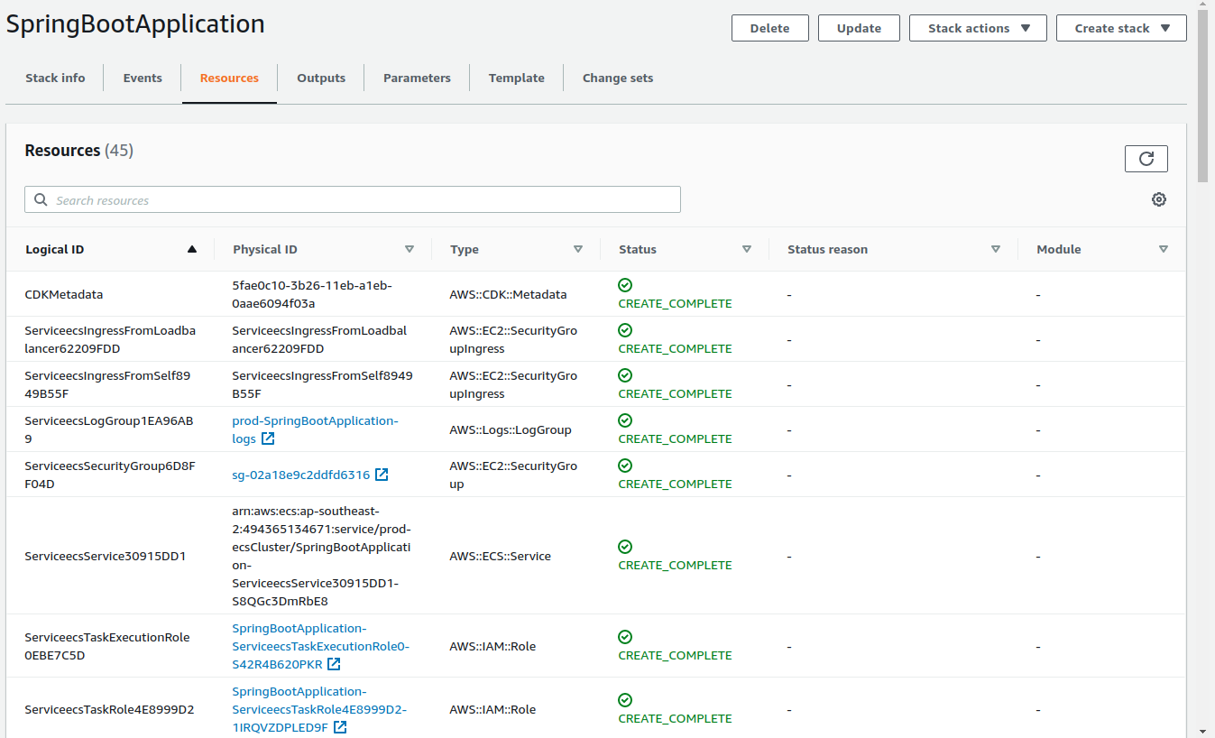Open SpringBootApplication-ServiceecsTaskExecutionRole0 IAM role link
This screenshot has width=1215, height=738.
pyautogui.click(x=320, y=646)
